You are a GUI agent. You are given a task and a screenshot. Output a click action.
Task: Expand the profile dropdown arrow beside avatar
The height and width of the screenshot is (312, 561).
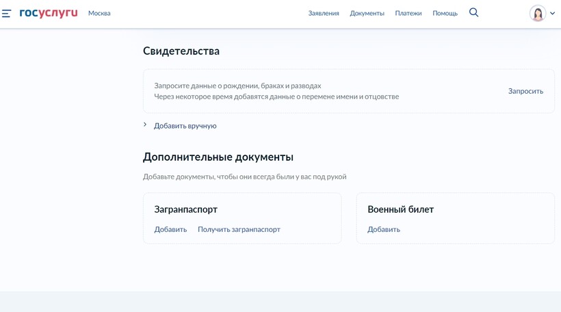click(553, 13)
